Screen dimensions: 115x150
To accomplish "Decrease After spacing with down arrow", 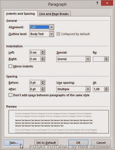I will click(43, 90).
